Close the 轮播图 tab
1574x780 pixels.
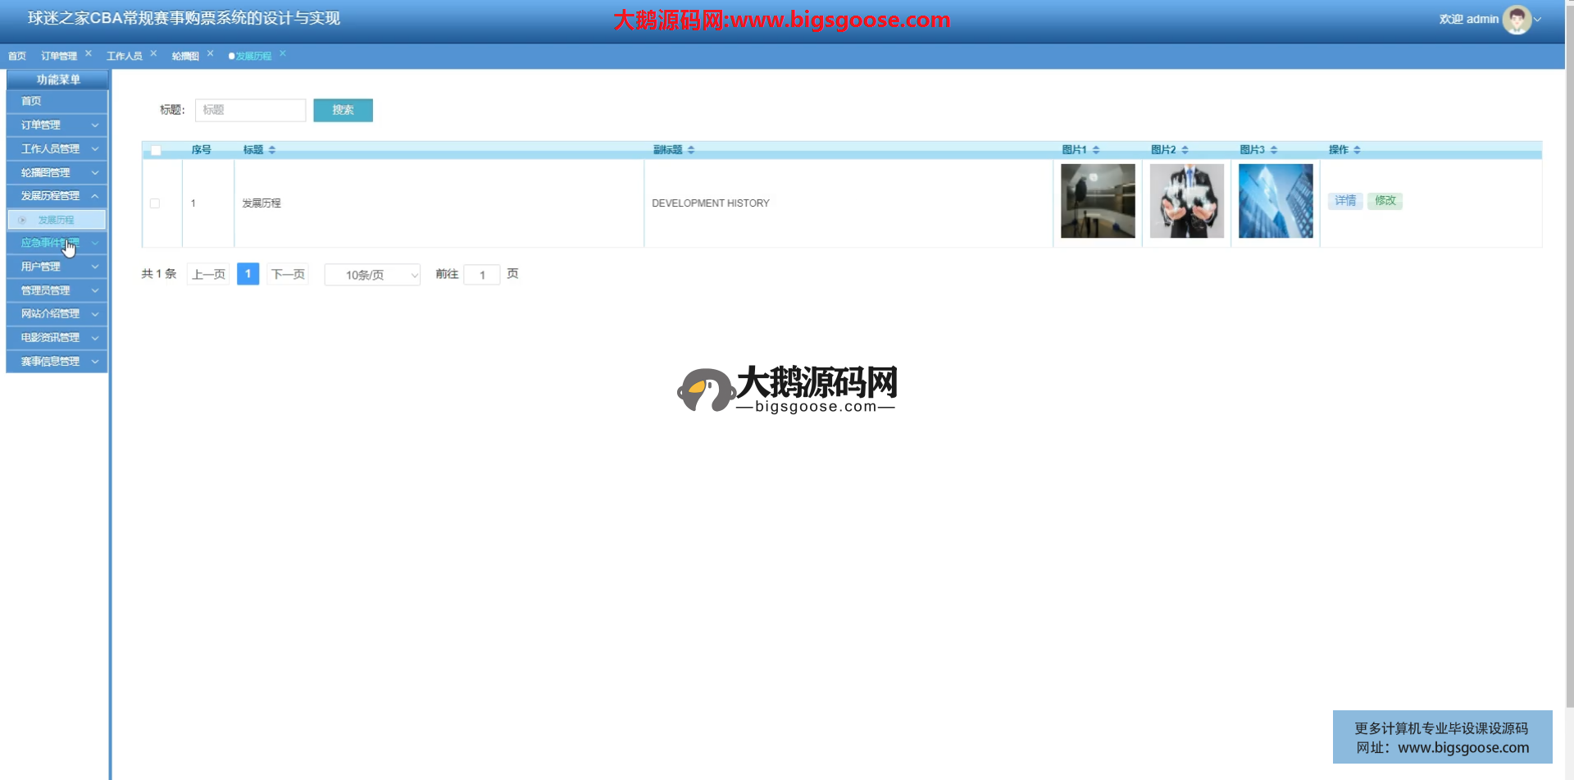point(211,53)
